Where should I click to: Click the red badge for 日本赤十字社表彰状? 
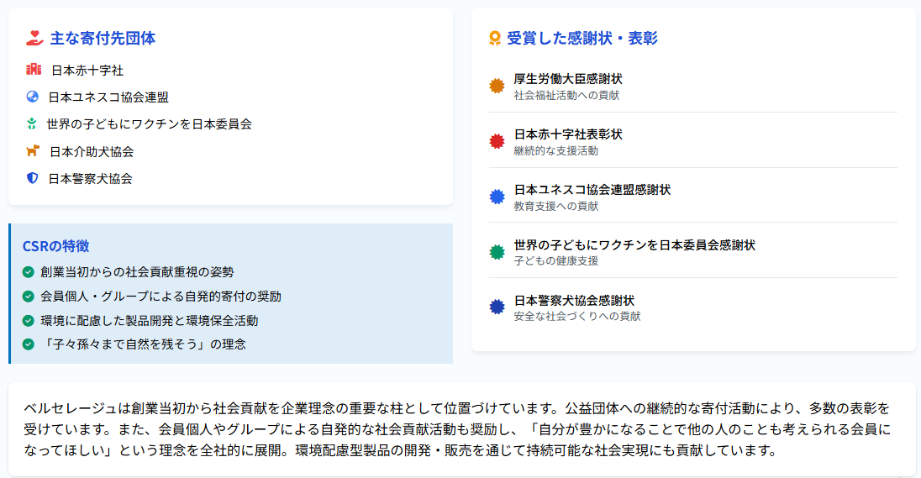click(497, 141)
